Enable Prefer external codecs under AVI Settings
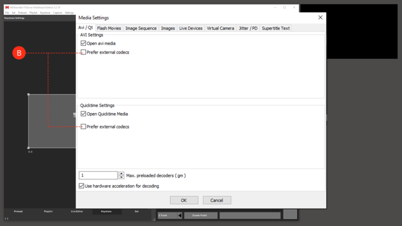The width and height of the screenshot is (402, 226). tap(83, 52)
